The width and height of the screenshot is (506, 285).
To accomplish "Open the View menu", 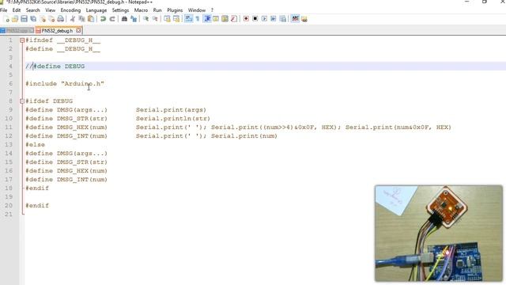I will click(x=50, y=10).
